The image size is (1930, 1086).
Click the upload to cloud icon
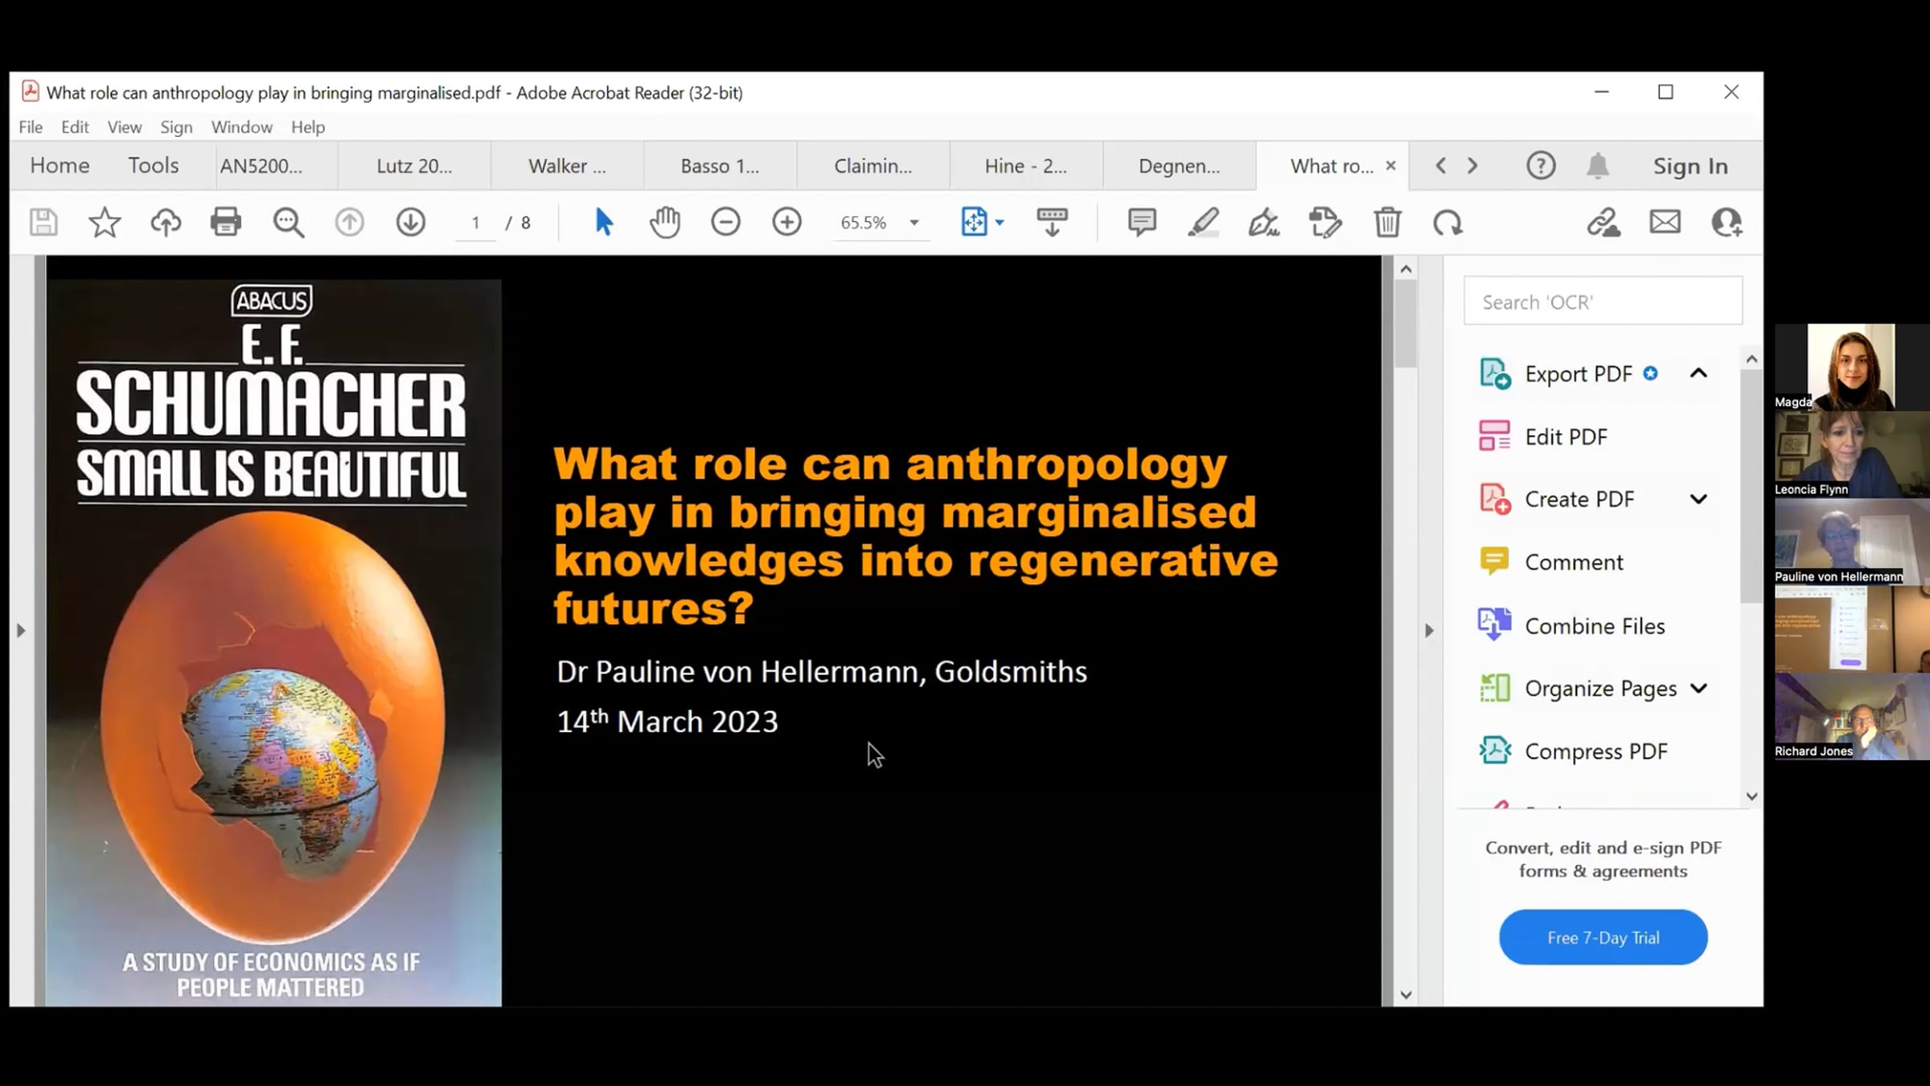tap(166, 222)
